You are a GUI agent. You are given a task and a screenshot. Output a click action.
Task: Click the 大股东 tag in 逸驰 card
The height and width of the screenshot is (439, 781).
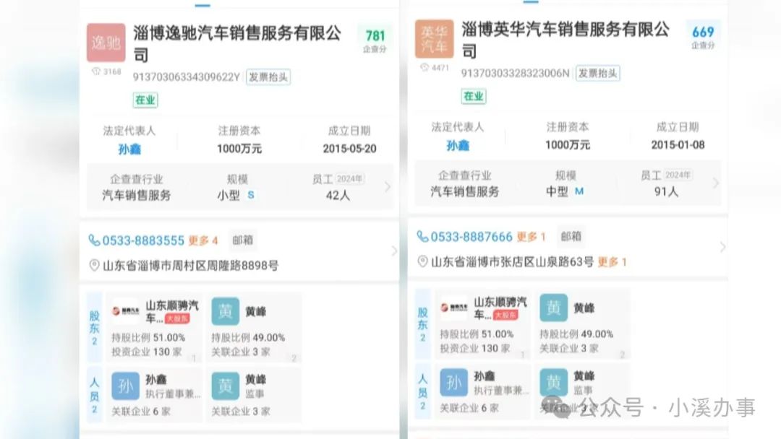[178, 318]
